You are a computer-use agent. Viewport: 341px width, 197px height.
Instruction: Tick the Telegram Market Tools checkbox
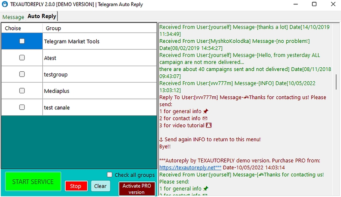(x=22, y=41)
